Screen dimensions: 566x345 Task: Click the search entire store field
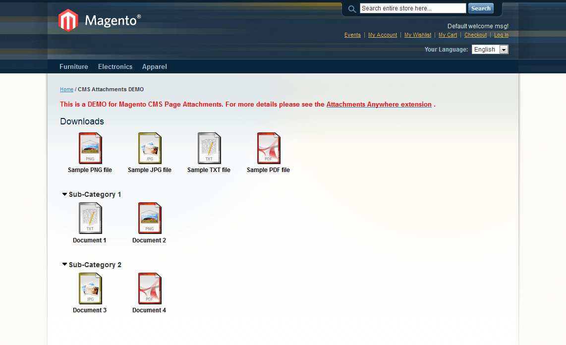click(412, 8)
